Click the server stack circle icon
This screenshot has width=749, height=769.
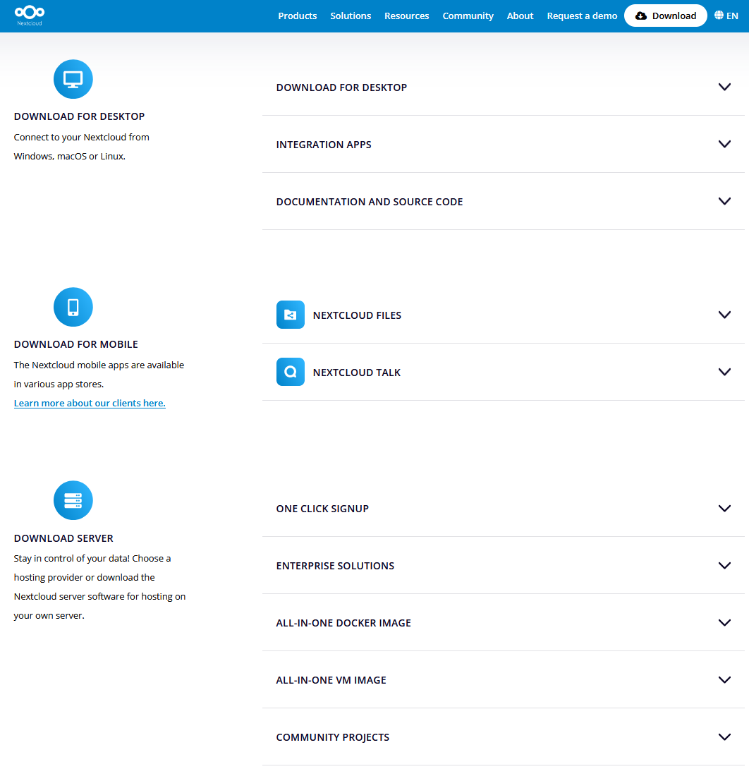pos(73,500)
